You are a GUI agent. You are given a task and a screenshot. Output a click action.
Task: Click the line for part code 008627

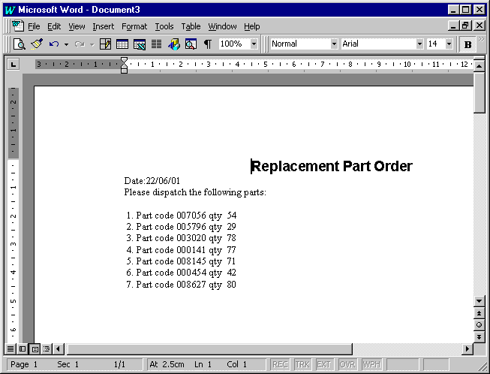(x=182, y=285)
